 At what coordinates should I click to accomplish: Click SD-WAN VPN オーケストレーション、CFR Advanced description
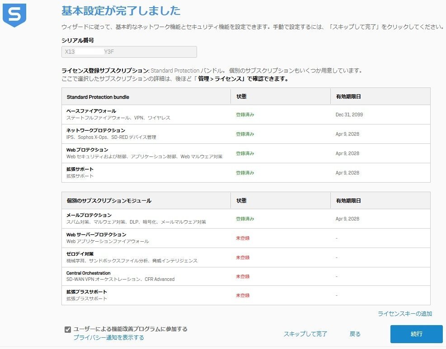pos(120,280)
